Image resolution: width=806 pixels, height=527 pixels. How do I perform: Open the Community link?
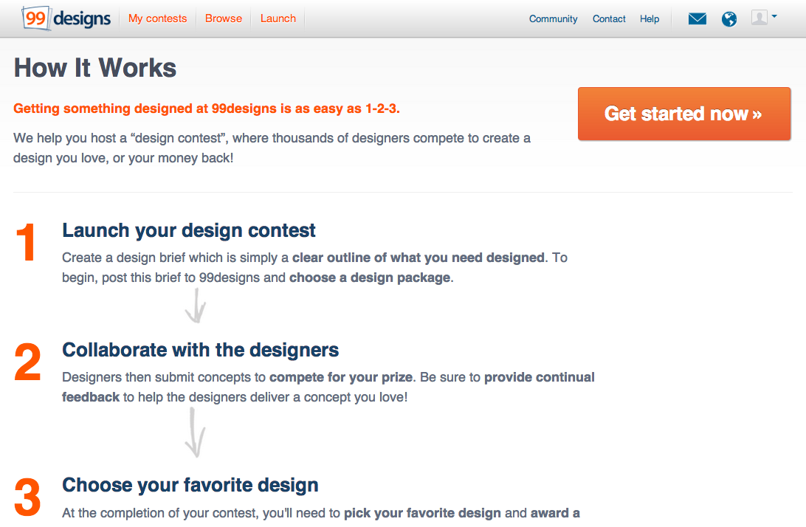click(x=553, y=19)
